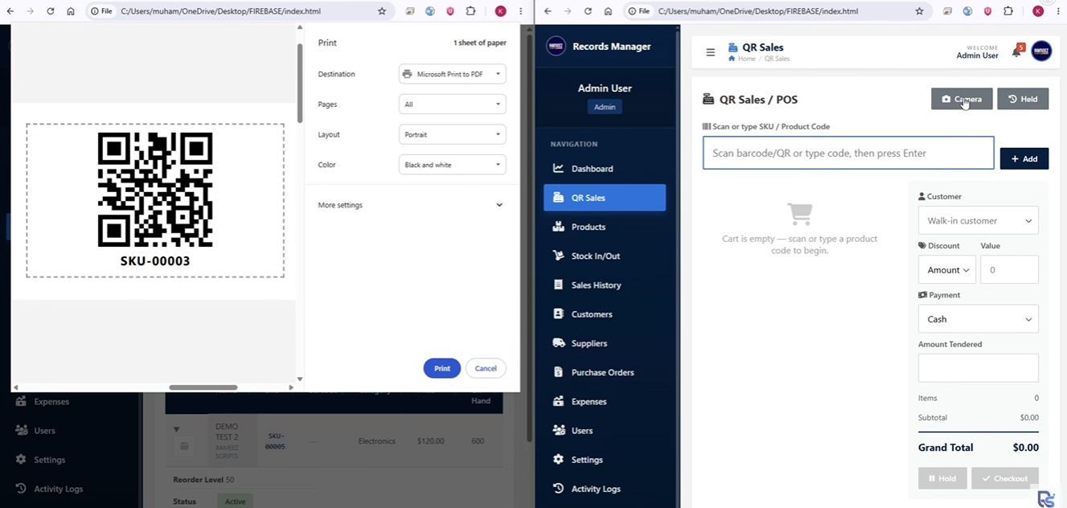Open left browser three-dot menu

coord(520,11)
